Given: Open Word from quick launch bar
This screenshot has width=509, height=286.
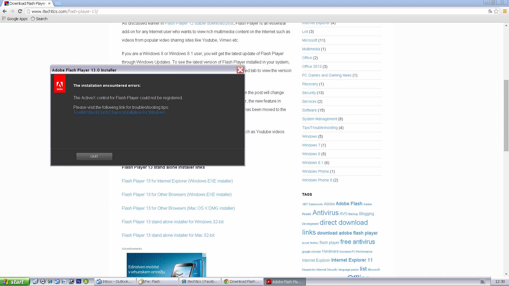Looking at the screenshot, I should (64, 281).
